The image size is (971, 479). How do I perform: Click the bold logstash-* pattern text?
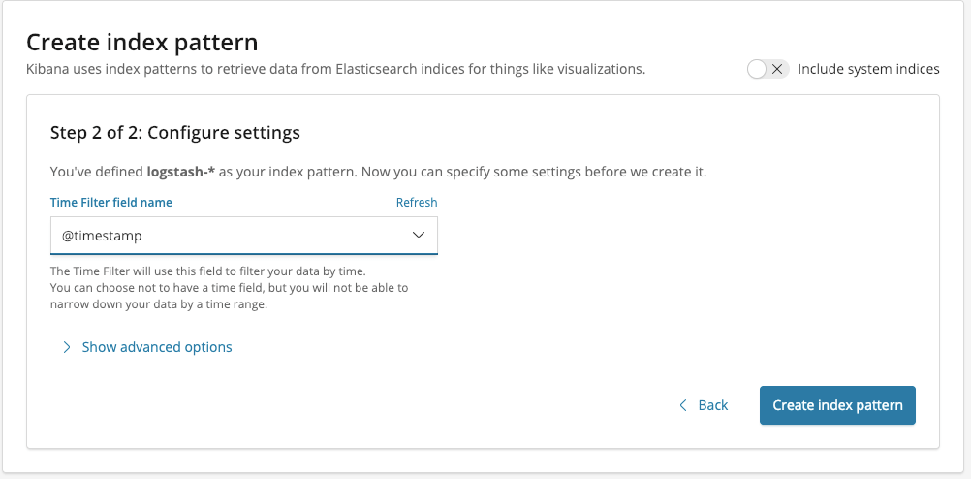tap(181, 172)
